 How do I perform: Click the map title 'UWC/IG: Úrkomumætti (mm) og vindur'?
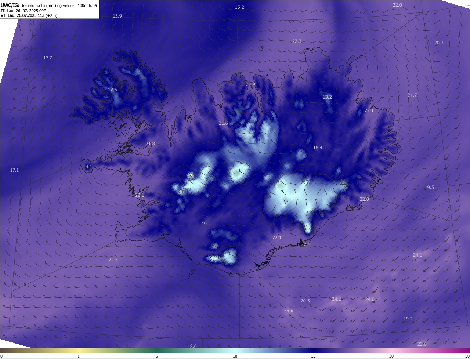(x=49, y=5)
